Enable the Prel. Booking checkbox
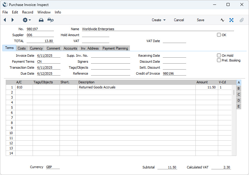Screen dimensions: 249x175 point(219,60)
